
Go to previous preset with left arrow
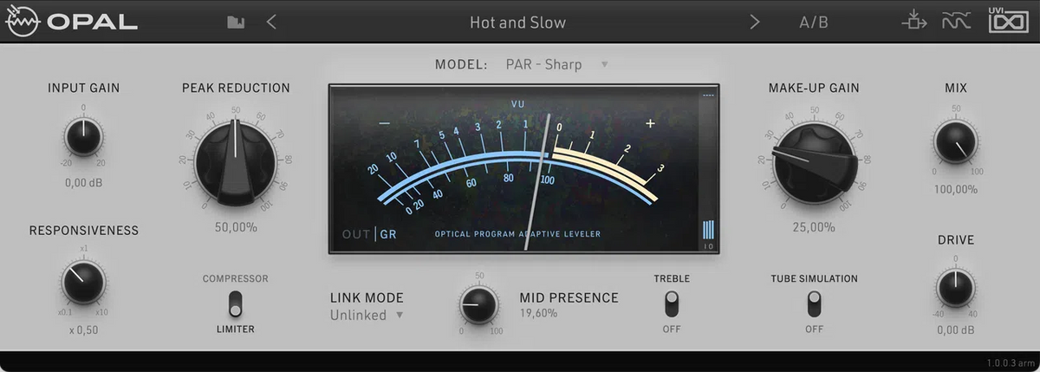coord(271,23)
